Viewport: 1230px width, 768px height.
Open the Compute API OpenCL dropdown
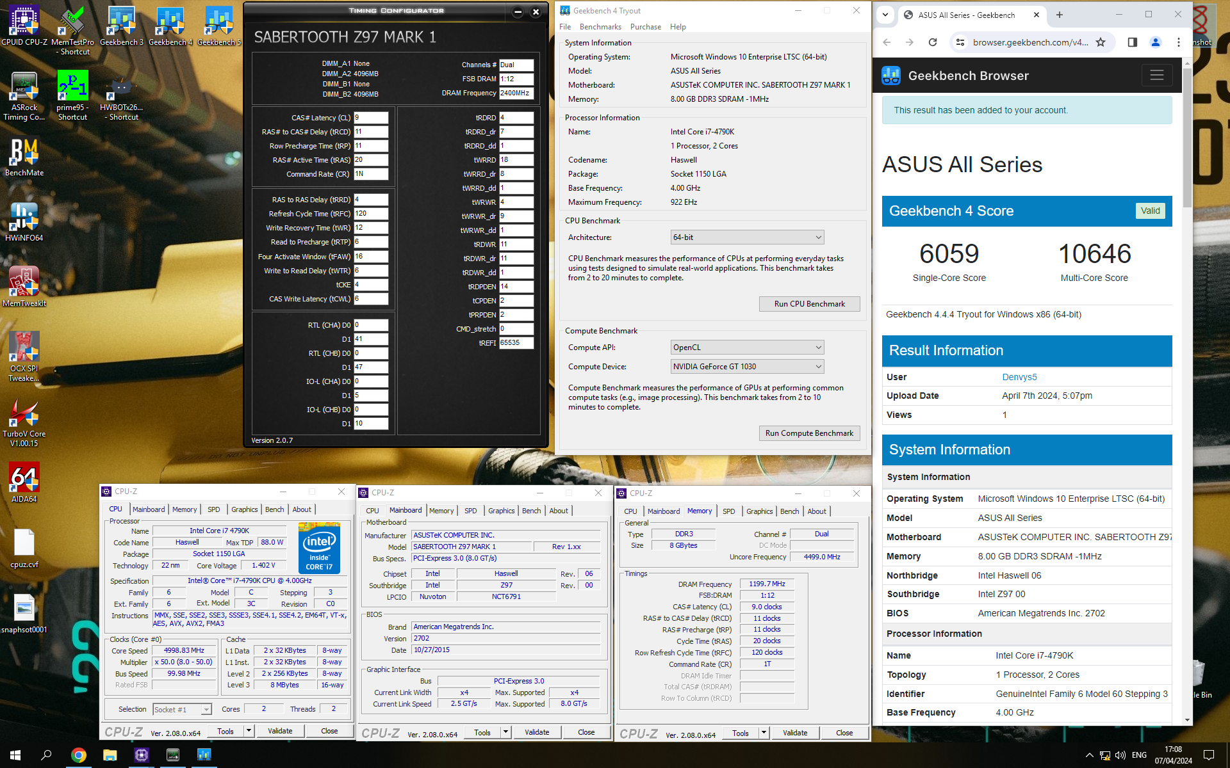click(x=747, y=348)
